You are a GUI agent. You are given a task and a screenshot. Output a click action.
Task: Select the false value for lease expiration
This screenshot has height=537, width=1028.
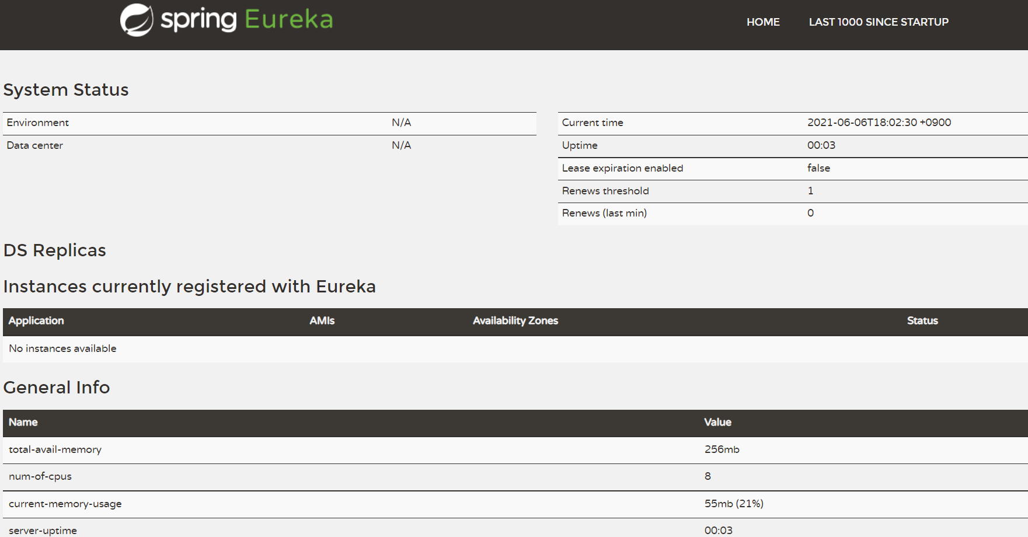pyautogui.click(x=818, y=168)
